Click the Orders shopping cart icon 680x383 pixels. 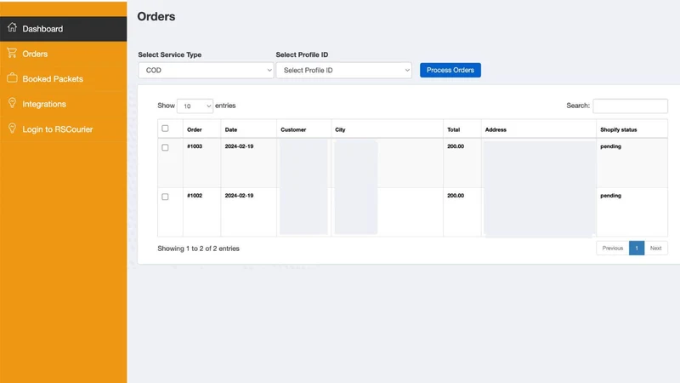(x=12, y=53)
